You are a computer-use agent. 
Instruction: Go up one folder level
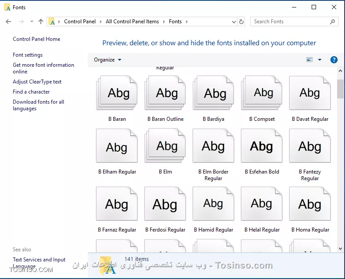[x=41, y=22]
